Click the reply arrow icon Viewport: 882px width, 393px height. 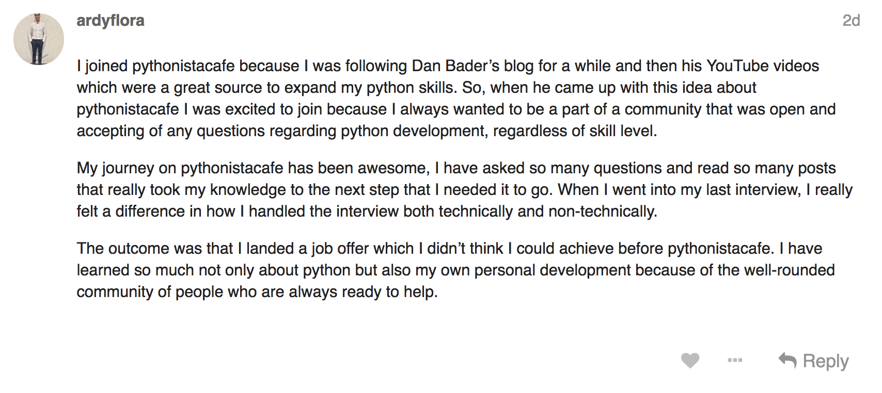click(x=787, y=361)
